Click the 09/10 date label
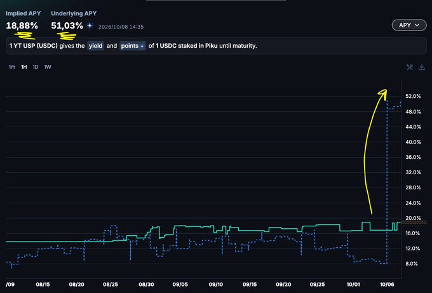Viewport: 432px width, 293px height. pos(216,285)
